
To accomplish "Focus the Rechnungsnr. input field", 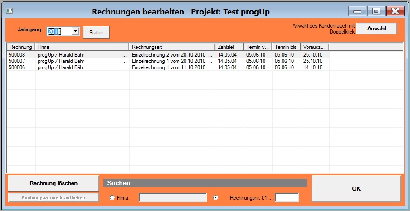I will coord(287,198).
